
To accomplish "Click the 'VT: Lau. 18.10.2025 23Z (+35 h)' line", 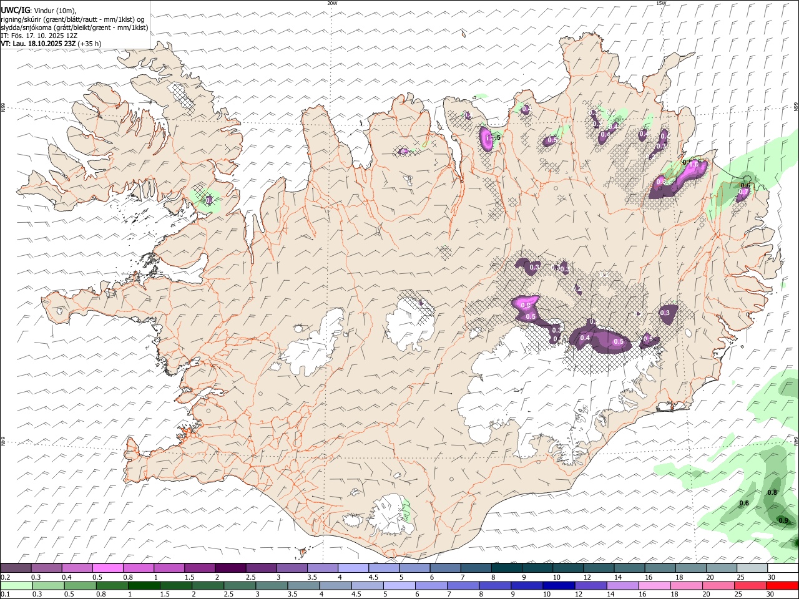I will (x=51, y=44).
